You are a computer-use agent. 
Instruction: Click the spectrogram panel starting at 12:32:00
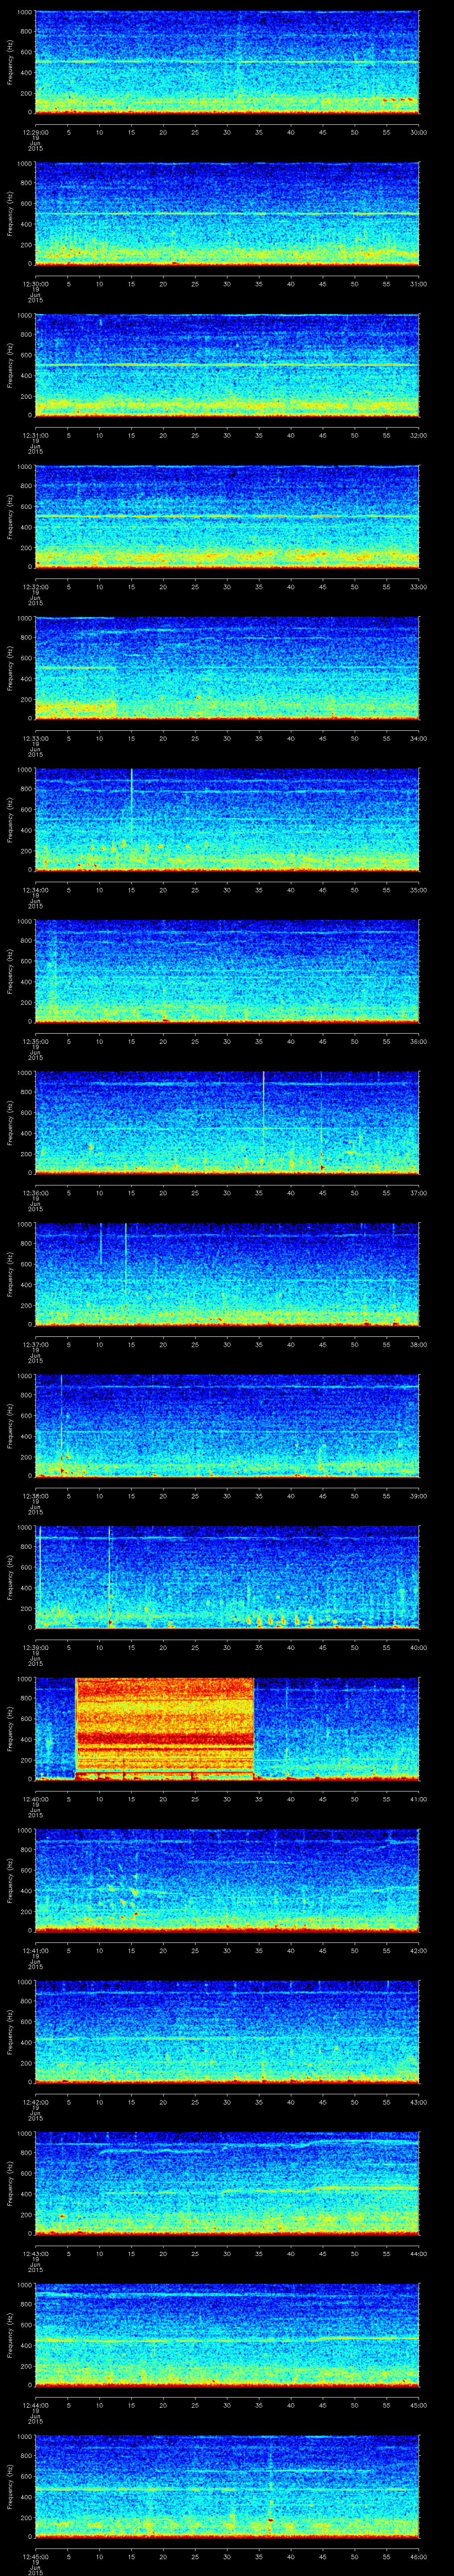click(227, 516)
